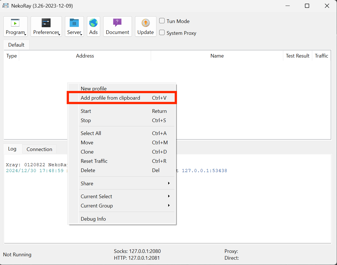337x265 pixels.
Task: Enable the Tun Mode checkbox
Action: coord(162,21)
